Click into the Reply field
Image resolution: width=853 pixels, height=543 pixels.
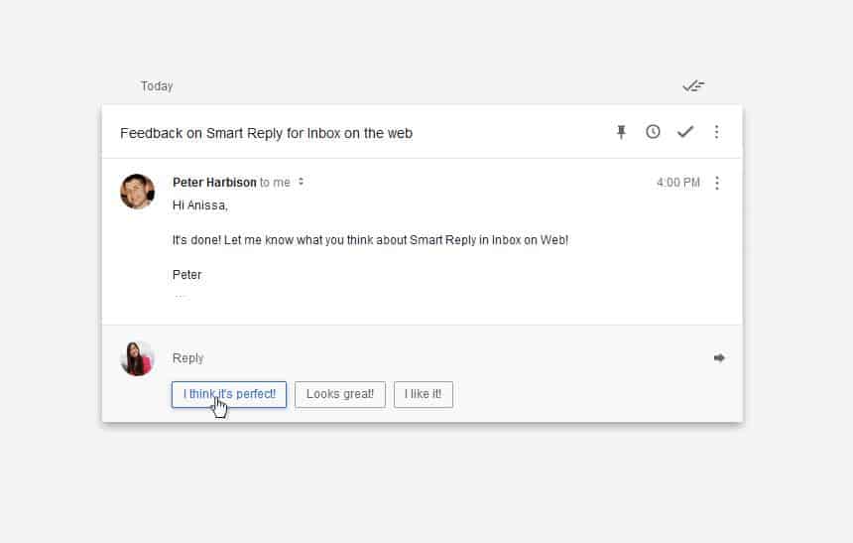coord(435,357)
